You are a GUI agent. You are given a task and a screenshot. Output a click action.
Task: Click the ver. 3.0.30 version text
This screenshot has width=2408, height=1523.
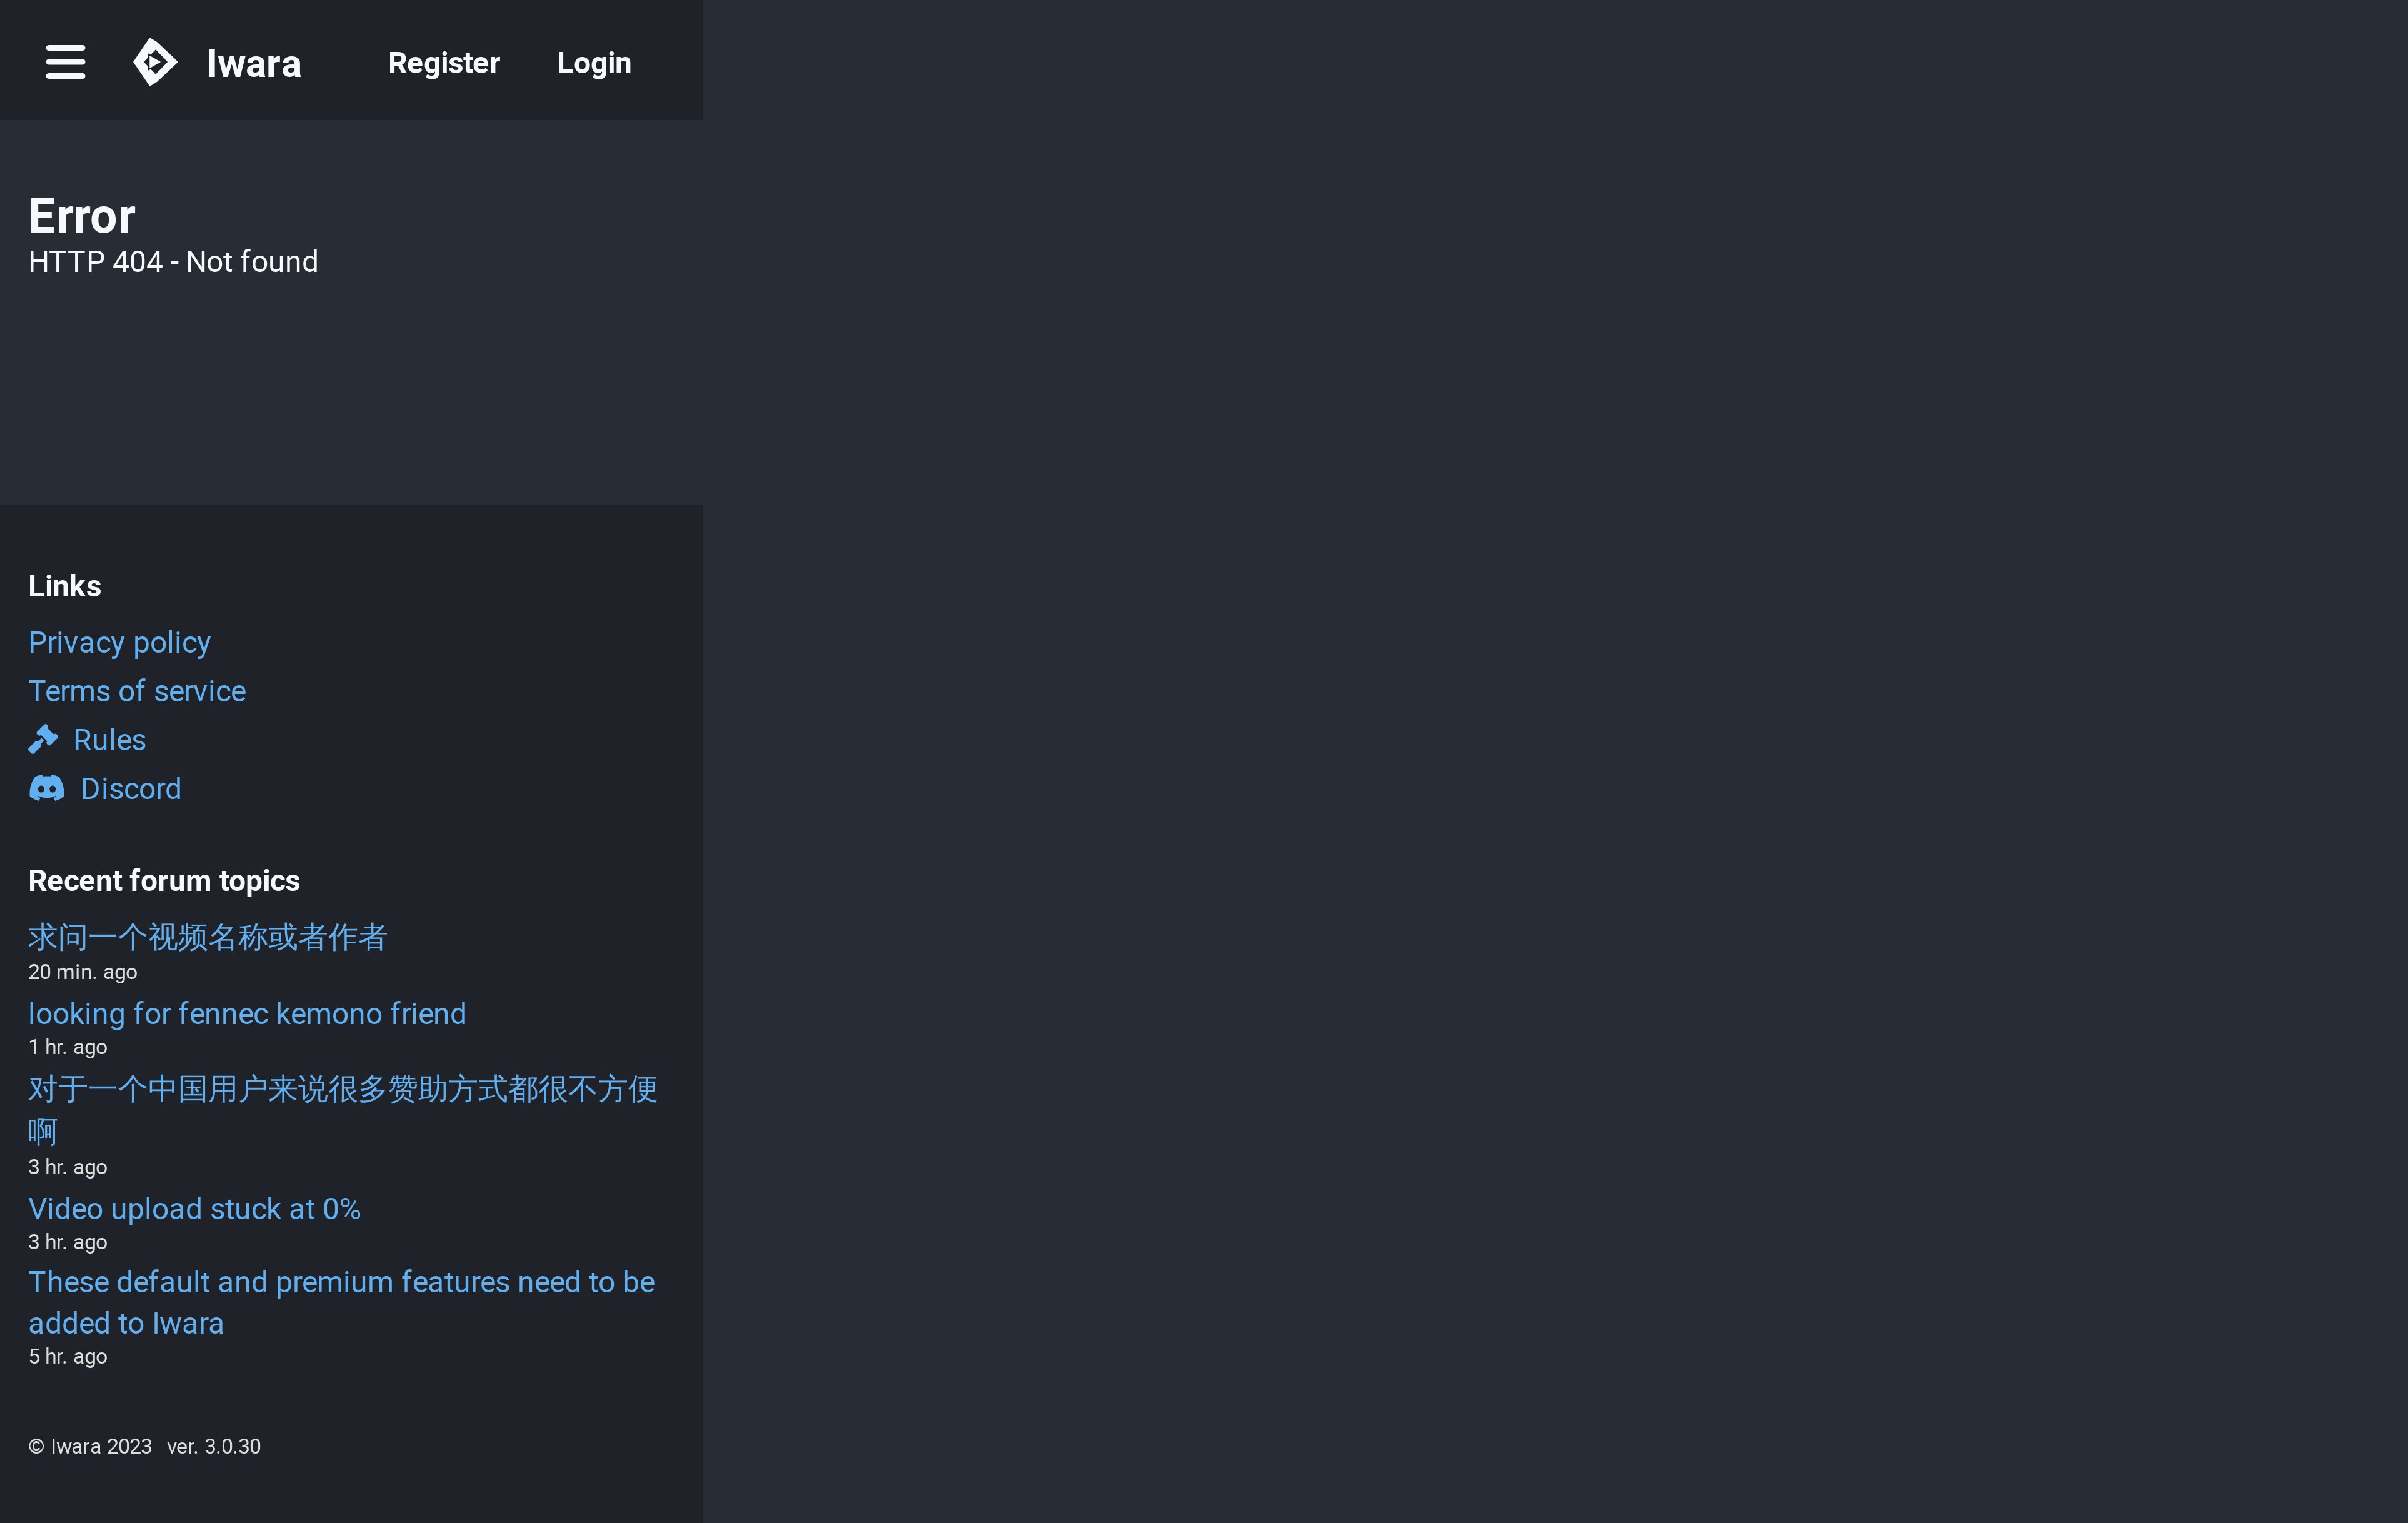click(214, 1447)
